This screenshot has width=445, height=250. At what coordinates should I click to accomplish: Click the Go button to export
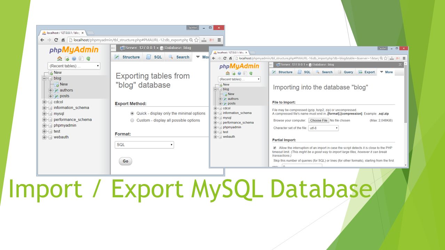(x=126, y=161)
